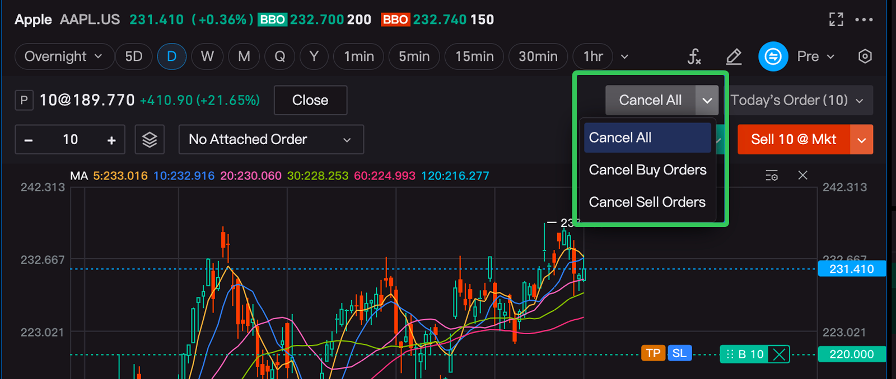Cancel the B 10 order at 220.000

pyautogui.click(x=779, y=354)
